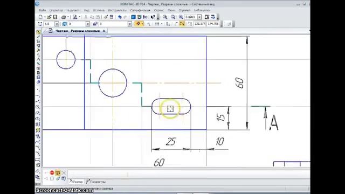Open the layer list dropdown arrow
The image size is (345, 194).
[130, 24]
